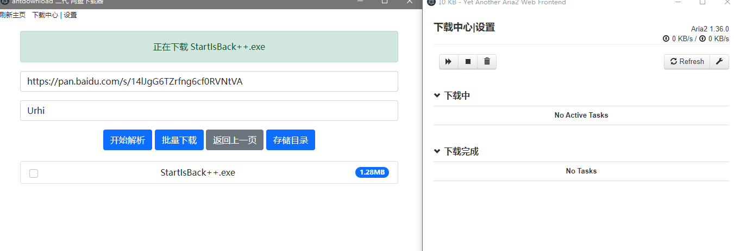The height and width of the screenshot is (251, 734).
Task: Open 下载中心 from the antdownload menu bar
Action: 45,15
